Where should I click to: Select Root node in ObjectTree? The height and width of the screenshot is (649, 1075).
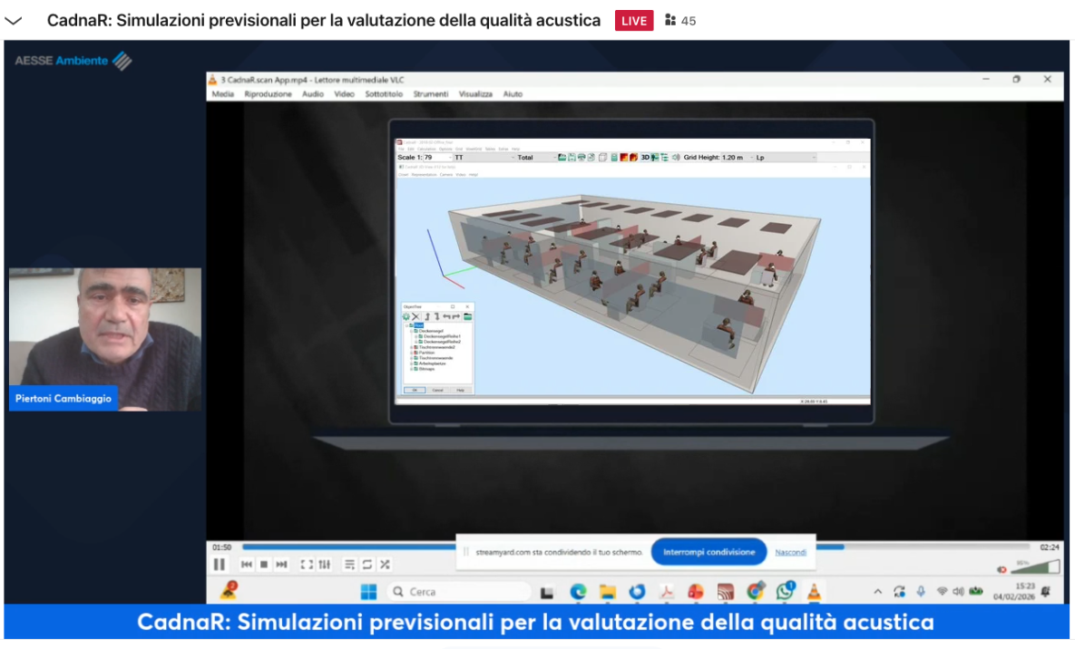click(419, 325)
